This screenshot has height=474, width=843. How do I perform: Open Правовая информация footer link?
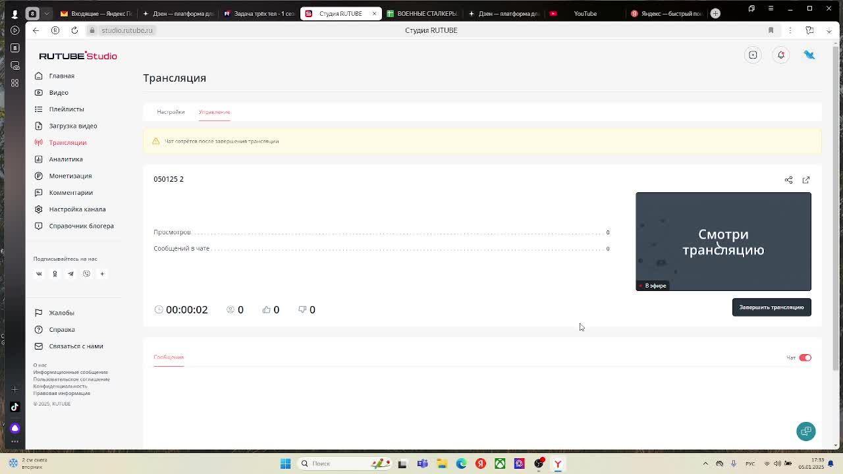tap(62, 394)
